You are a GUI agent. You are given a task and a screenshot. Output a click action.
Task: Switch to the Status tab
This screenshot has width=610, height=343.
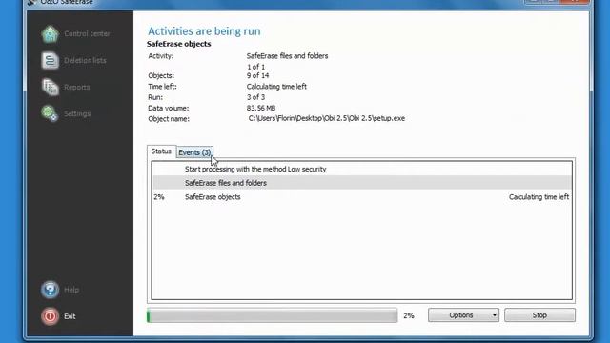[x=161, y=151]
